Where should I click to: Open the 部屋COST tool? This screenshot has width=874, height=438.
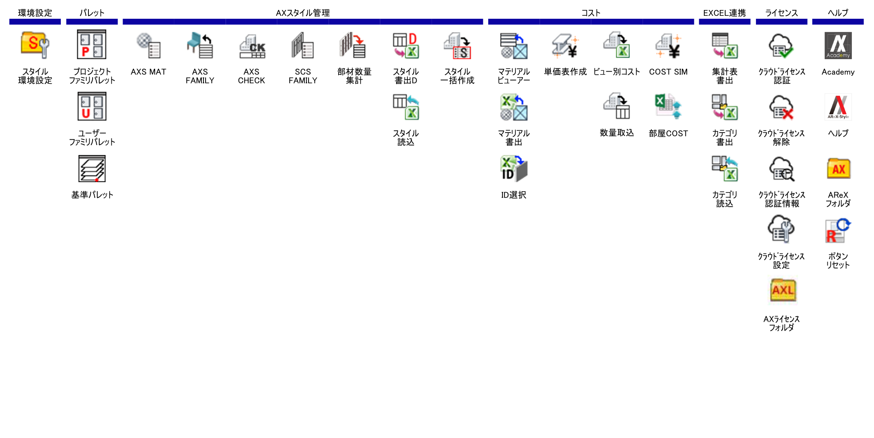[668, 107]
